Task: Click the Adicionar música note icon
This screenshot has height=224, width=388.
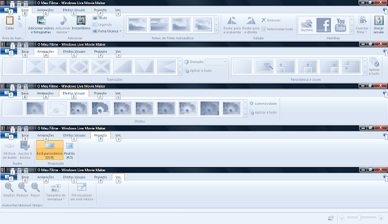Action: [63, 21]
